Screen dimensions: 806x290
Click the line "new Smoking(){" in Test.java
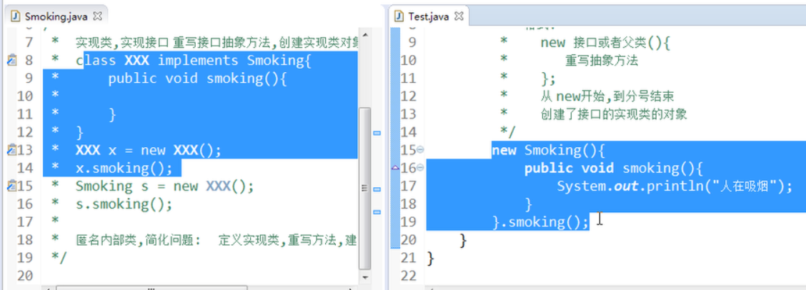(x=549, y=150)
